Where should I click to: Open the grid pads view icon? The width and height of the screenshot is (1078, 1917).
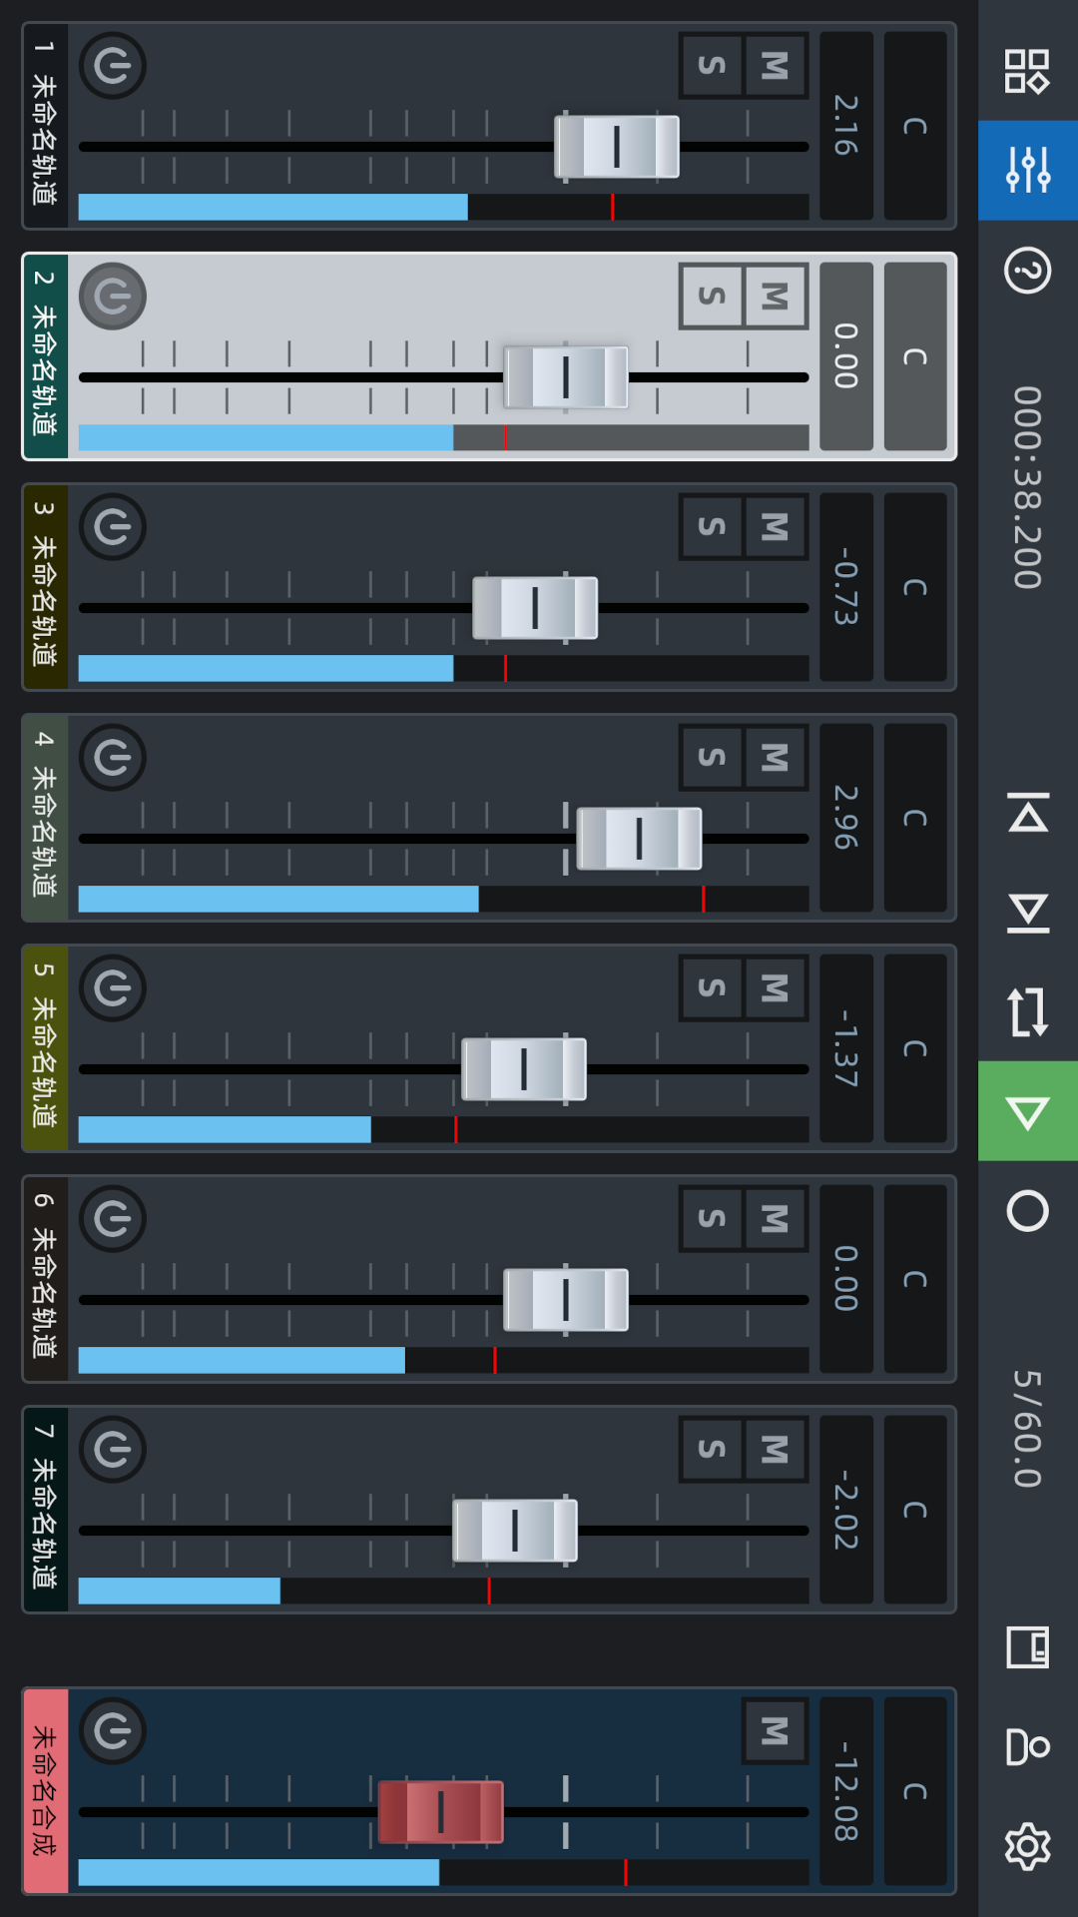click(1027, 71)
